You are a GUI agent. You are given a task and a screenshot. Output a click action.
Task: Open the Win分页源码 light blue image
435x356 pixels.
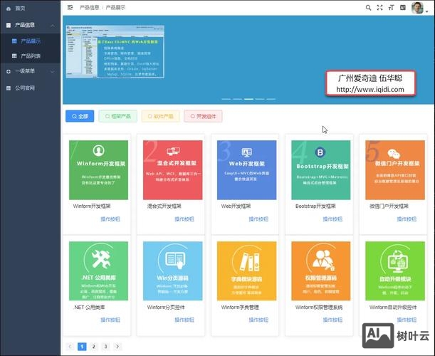(172, 271)
